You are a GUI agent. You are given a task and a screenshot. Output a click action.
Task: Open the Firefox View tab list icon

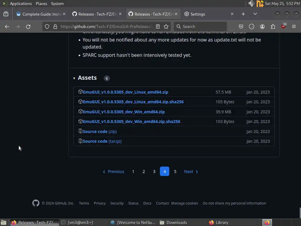[x=6, y=14]
